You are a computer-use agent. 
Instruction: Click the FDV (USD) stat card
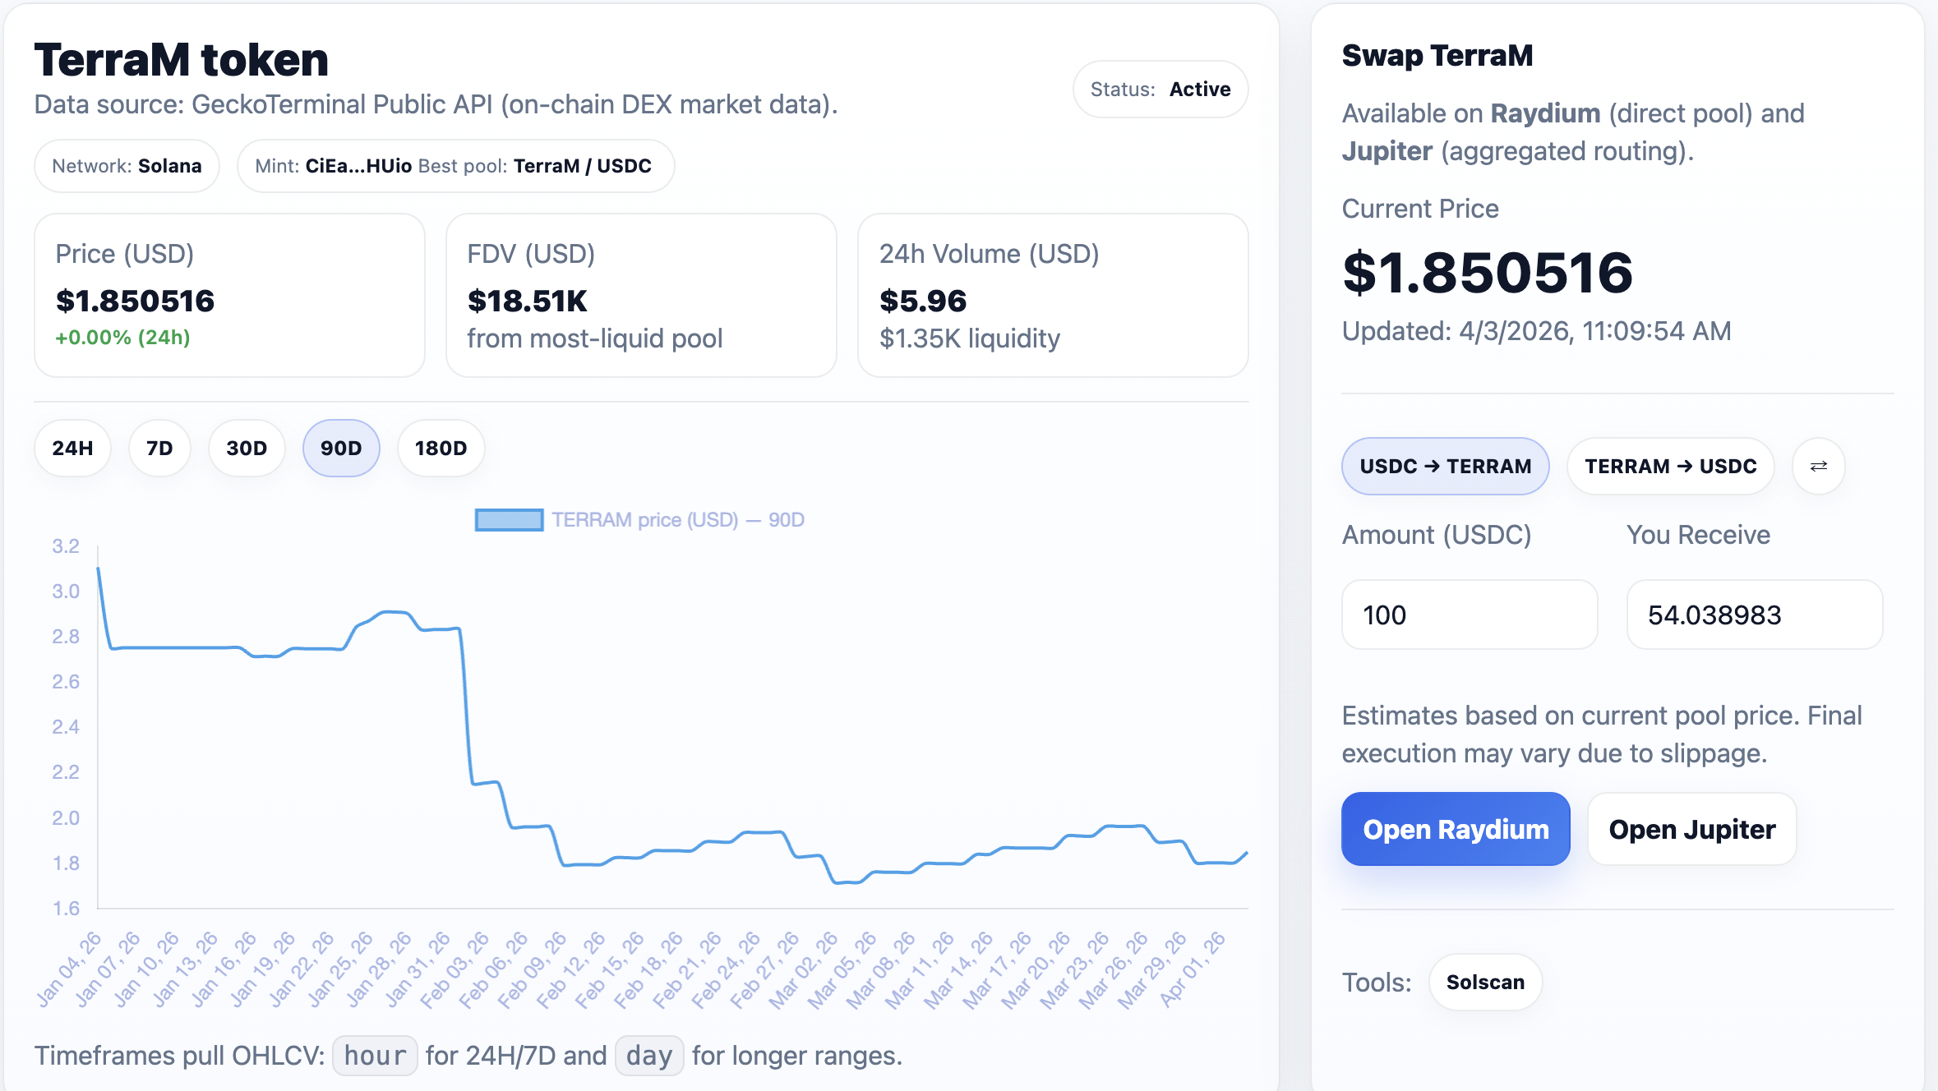[x=640, y=295]
